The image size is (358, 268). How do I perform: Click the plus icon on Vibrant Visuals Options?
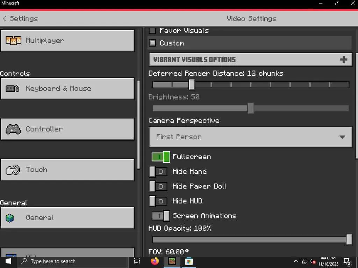pos(344,60)
